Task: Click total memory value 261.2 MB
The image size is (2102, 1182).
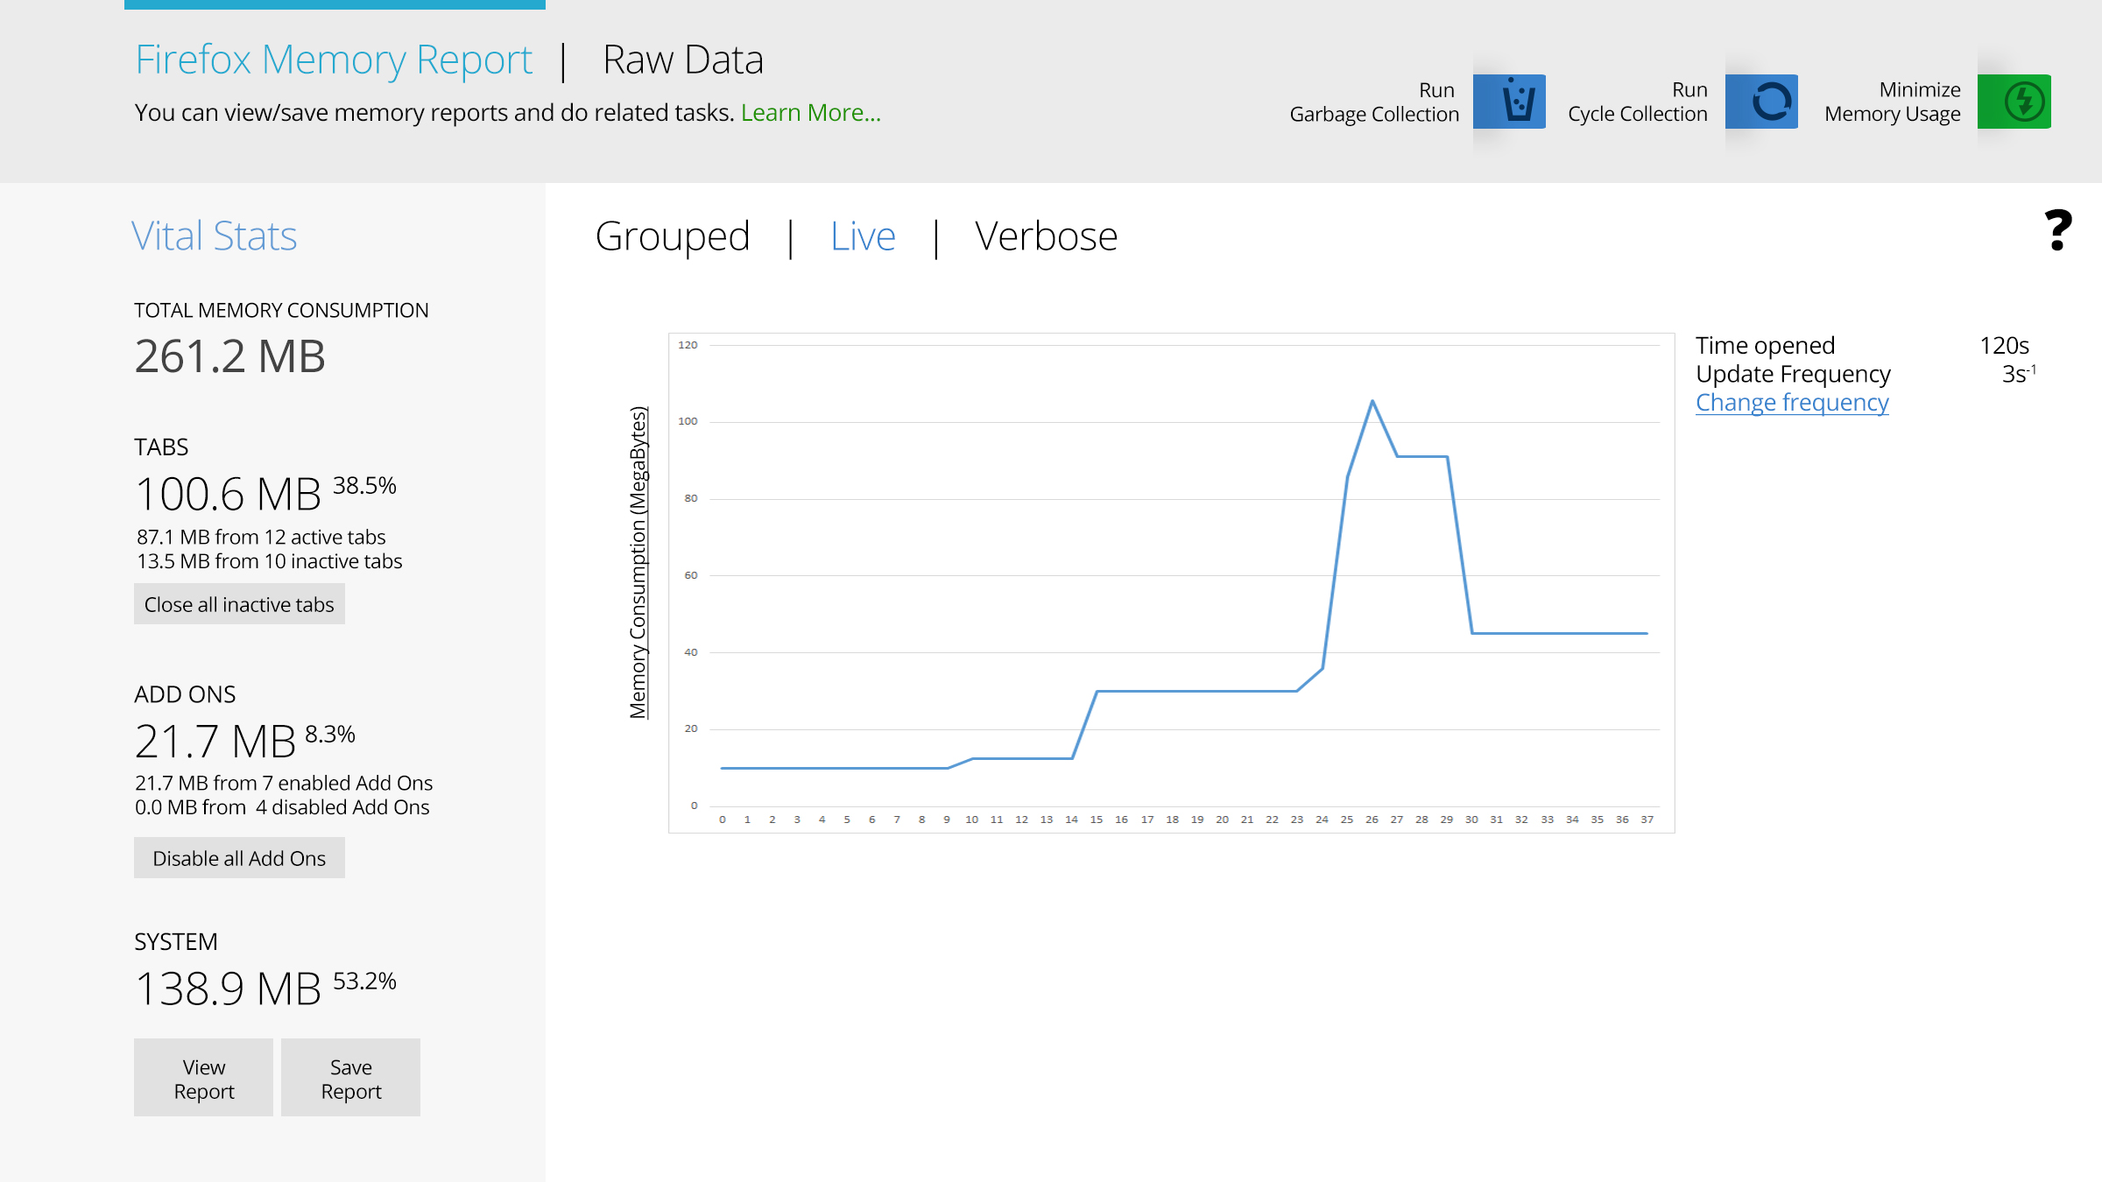Action: click(x=230, y=356)
